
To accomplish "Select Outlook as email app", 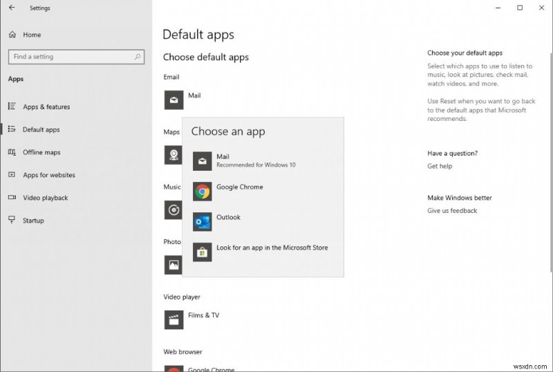I will pyautogui.click(x=263, y=222).
